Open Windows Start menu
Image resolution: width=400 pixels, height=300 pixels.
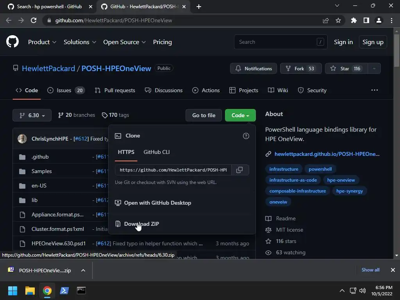(x=12, y=291)
